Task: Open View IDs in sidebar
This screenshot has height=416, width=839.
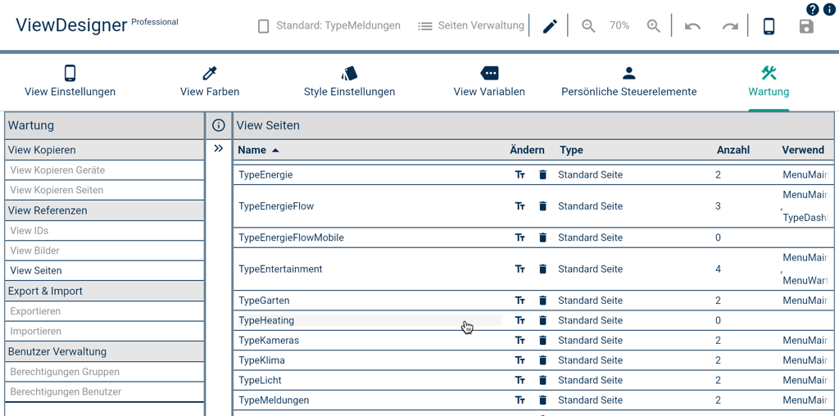Action: click(x=105, y=230)
